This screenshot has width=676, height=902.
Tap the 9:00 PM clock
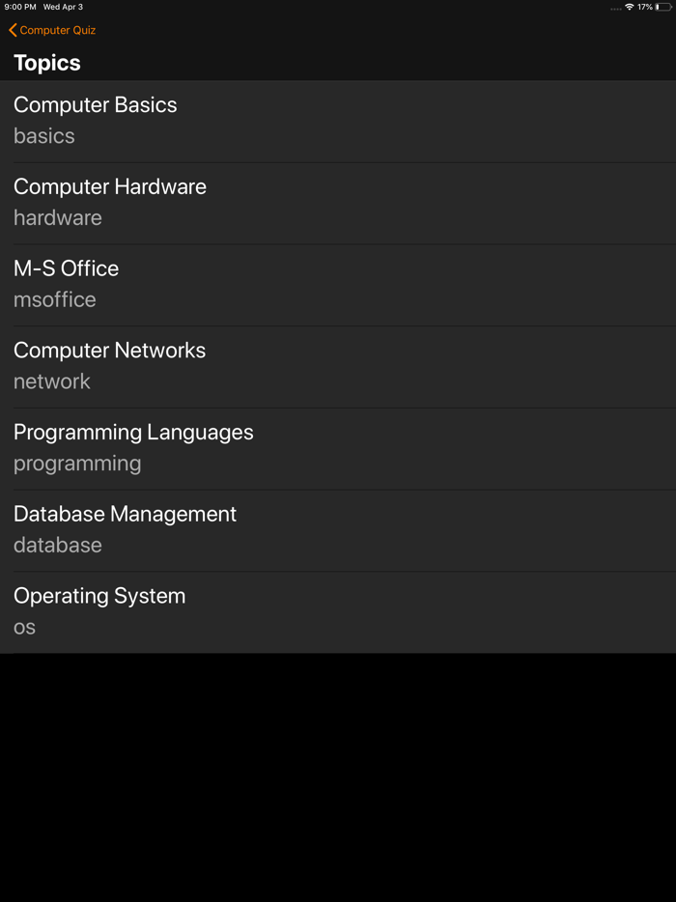pyautogui.click(x=20, y=7)
